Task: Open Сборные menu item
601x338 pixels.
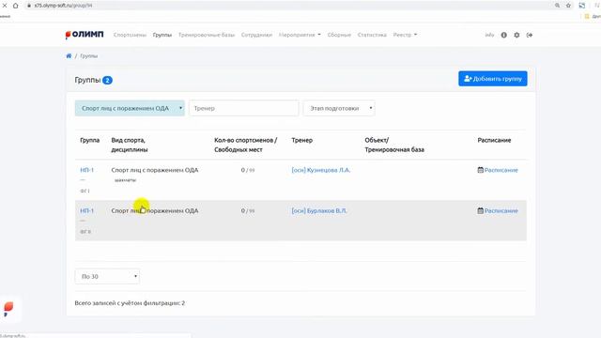Action: [339, 35]
